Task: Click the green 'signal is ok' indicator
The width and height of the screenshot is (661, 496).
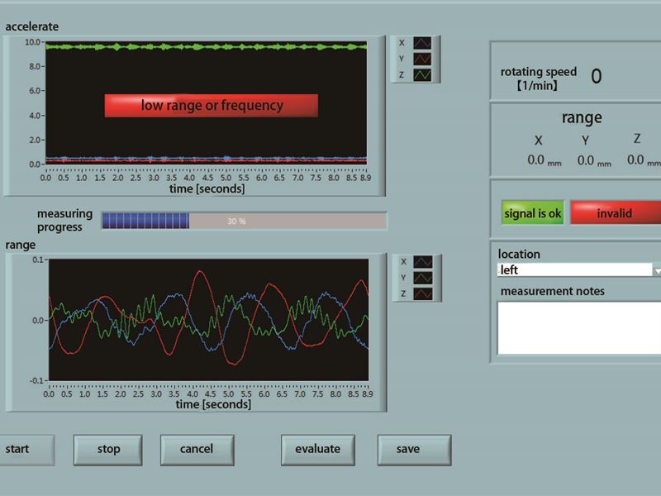Action: point(532,213)
